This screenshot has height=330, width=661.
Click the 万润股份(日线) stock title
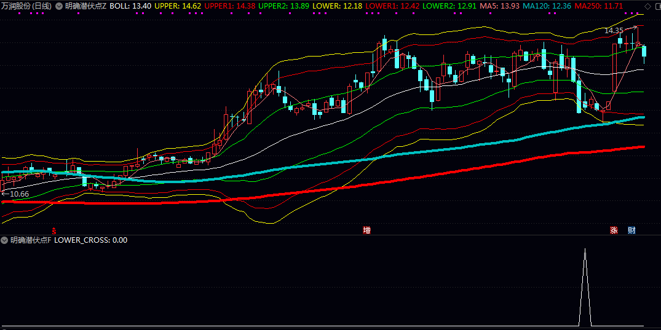tap(26, 6)
